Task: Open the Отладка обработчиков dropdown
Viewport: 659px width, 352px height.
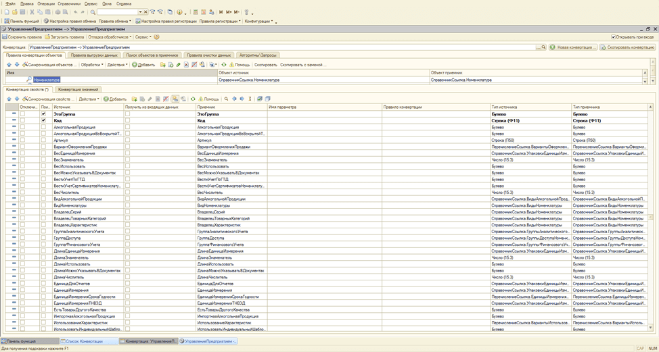Action: 110,37
